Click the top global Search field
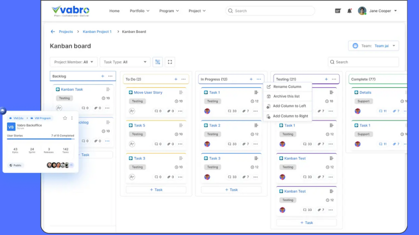The image size is (419, 235). point(270,11)
